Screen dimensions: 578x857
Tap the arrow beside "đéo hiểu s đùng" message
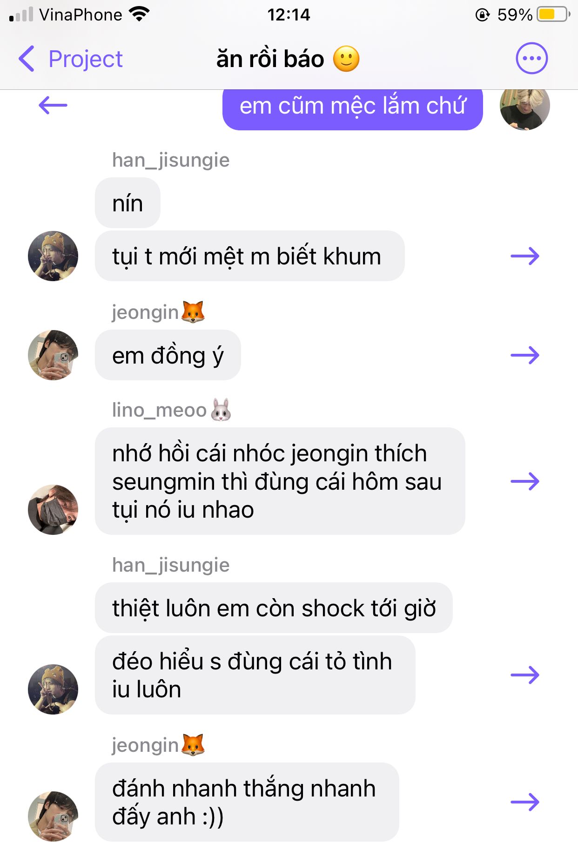coord(524,675)
